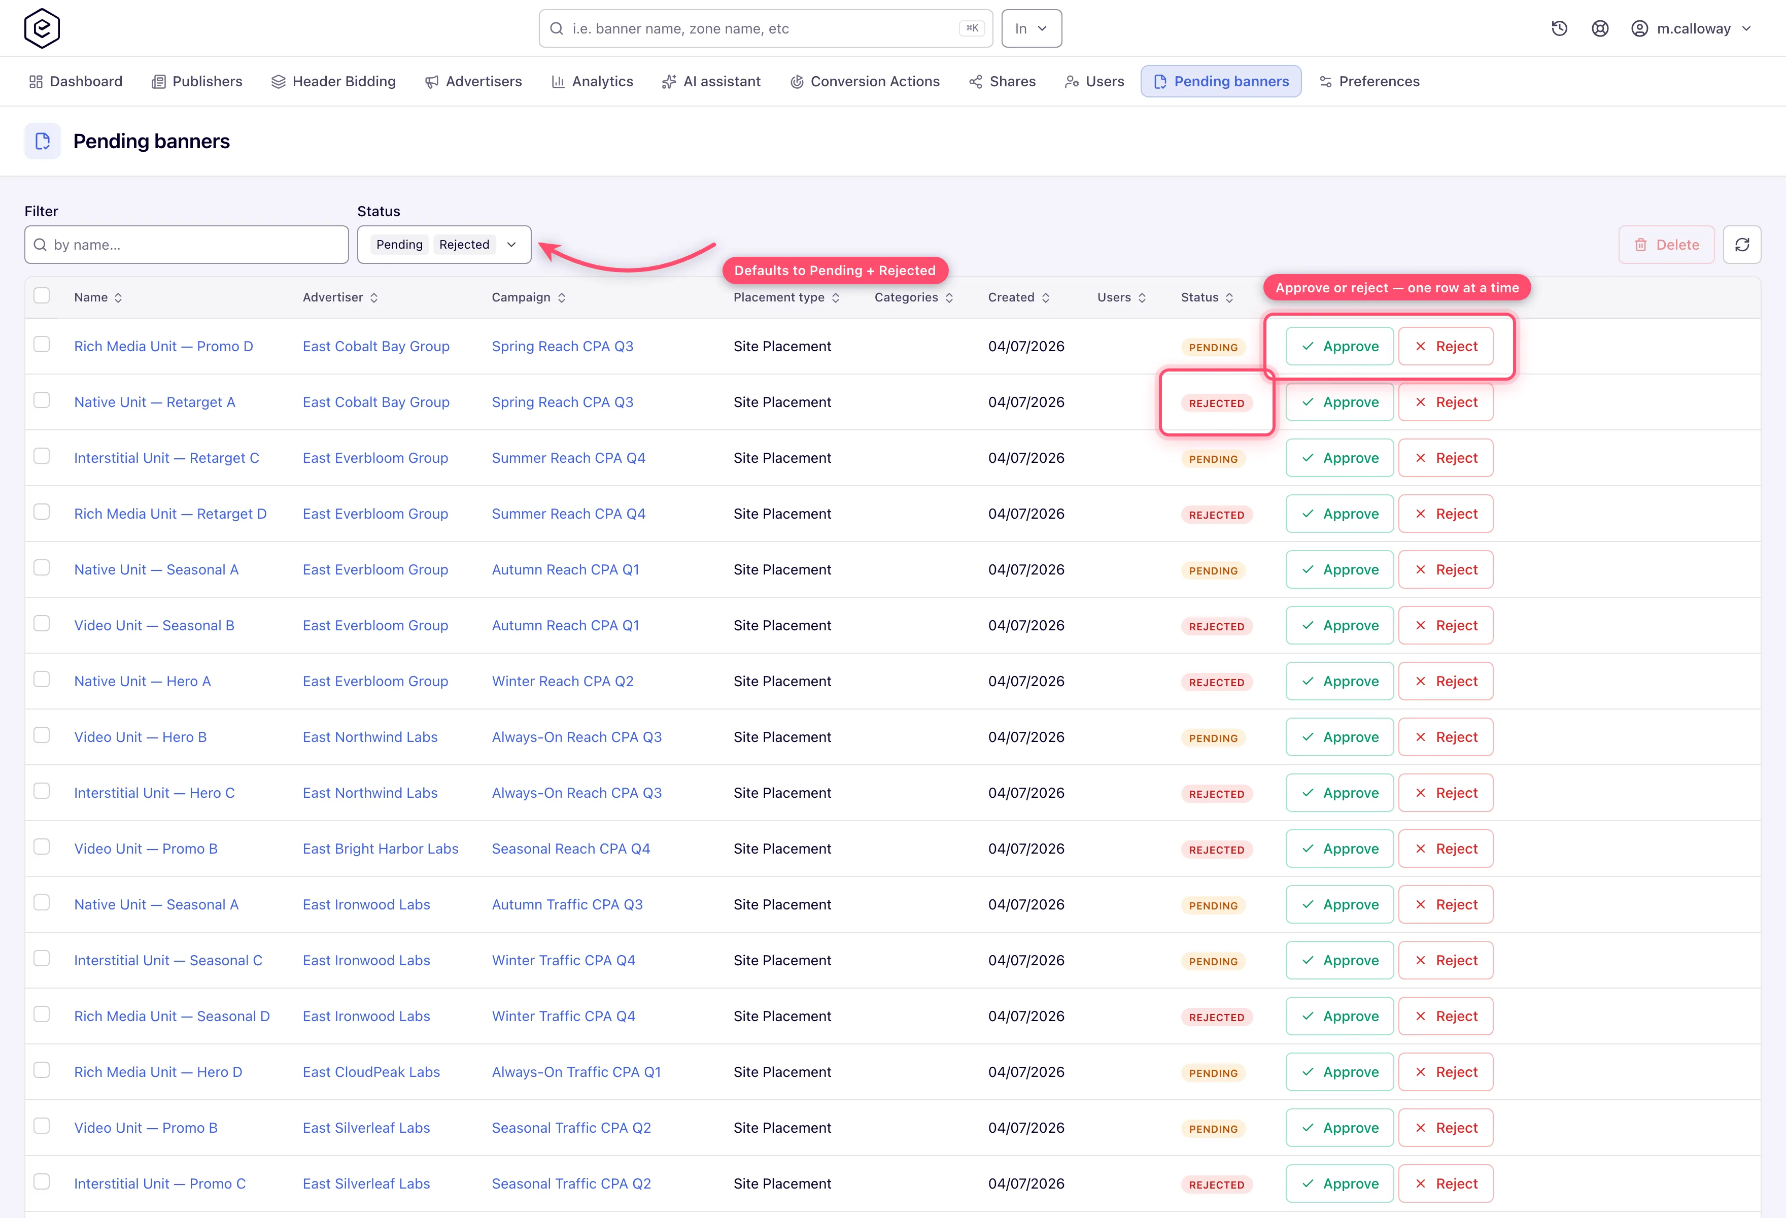
Task: Sort by Campaign column arrows
Action: tap(562, 297)
